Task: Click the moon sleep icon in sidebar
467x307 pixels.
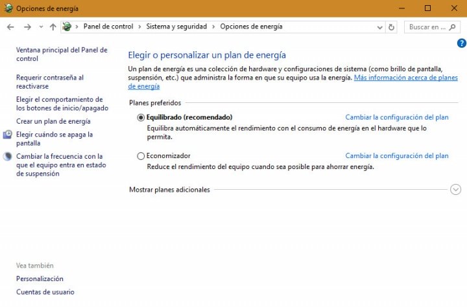Action: click(x=7, y=157)
